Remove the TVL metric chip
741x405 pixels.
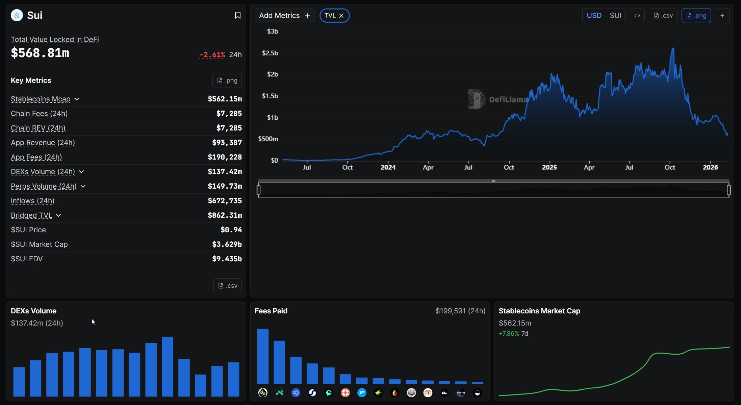click(341, 16)
